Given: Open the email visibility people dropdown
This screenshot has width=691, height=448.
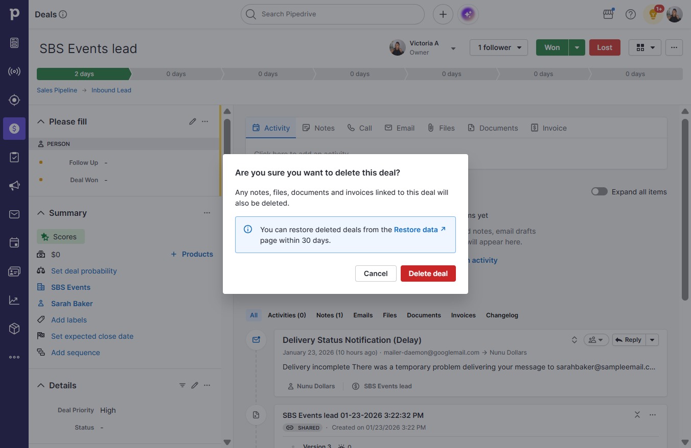Looking at the screenshot, I should pos(596,340).
